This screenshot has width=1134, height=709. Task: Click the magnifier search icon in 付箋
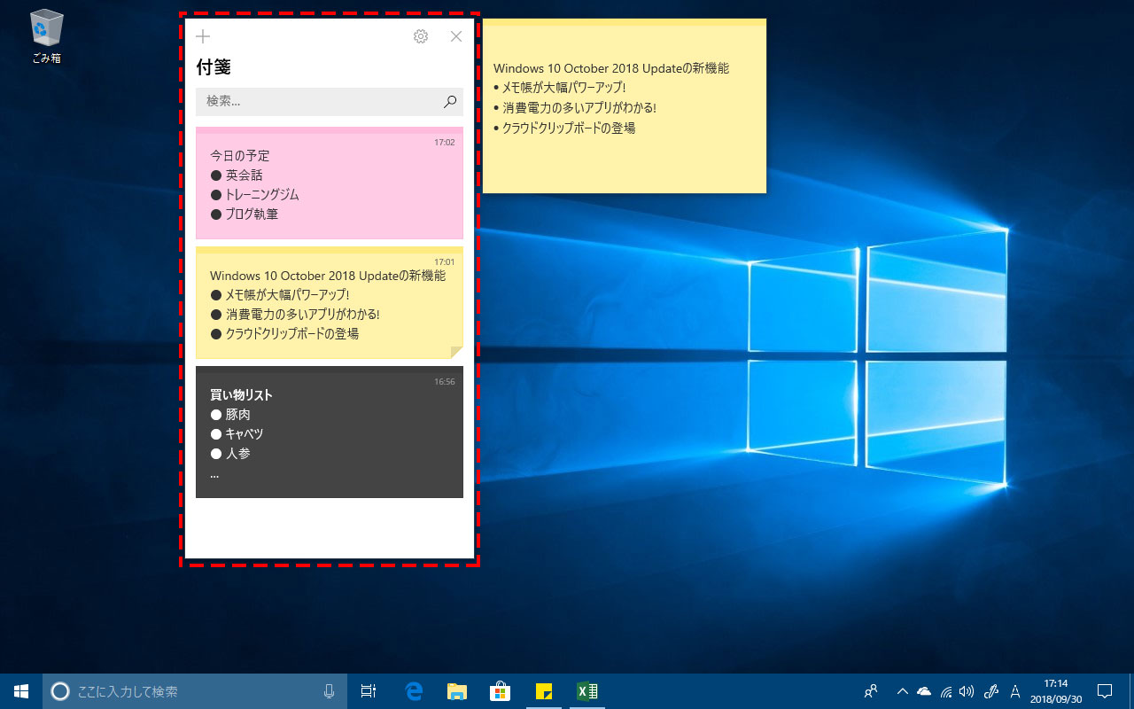pyautogui.click(x=450, y=102)
